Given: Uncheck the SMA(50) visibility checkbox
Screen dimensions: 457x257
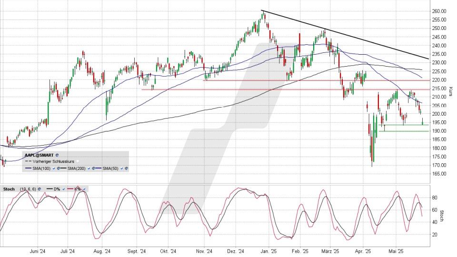Looking at the screenshot, I should coord(121,168).
